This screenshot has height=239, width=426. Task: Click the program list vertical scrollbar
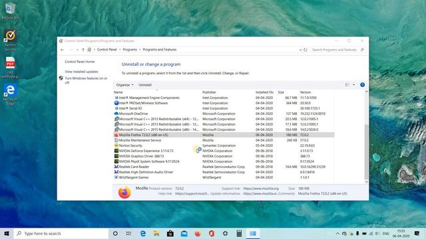[x=366, y=152]
